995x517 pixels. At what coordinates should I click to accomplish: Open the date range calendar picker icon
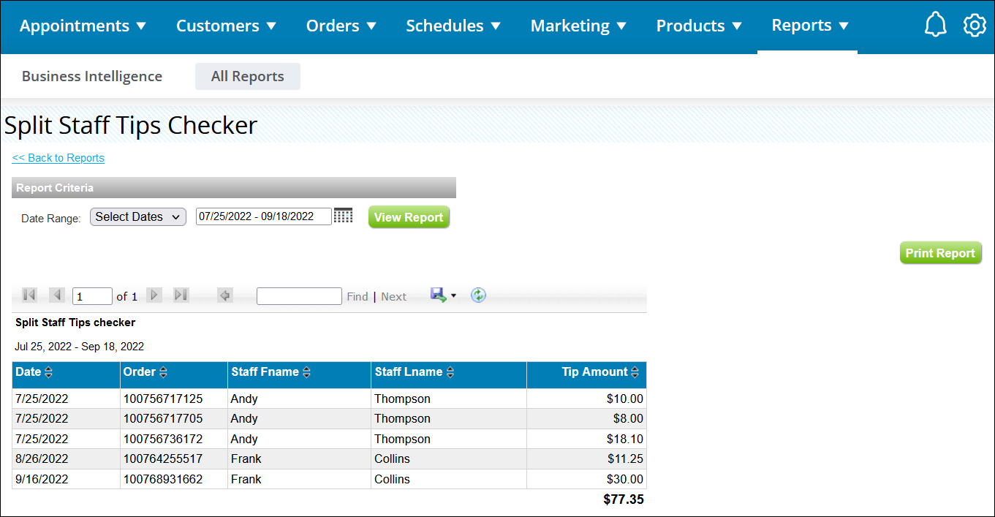(x=343, y=216)
